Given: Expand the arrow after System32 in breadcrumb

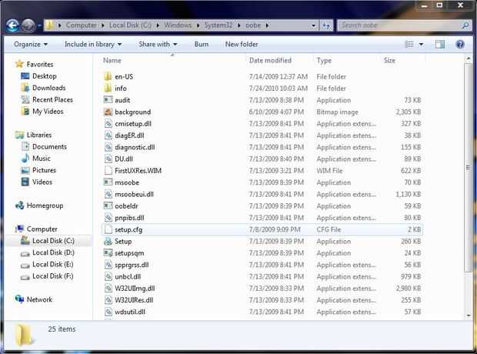Looking at the screenshot, I should coord(239,25).
